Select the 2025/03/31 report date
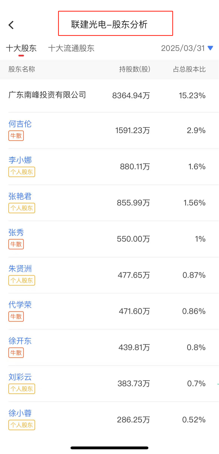The width and height of the screenshot is (219, 454). (183, 48)
